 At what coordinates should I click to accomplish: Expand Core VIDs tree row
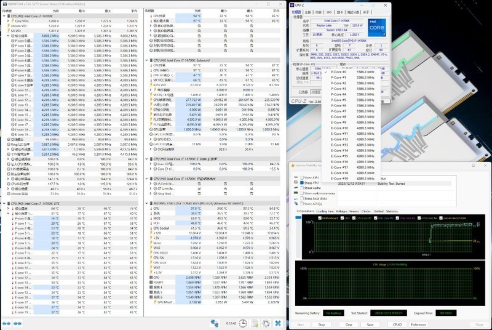pos(8,21)
